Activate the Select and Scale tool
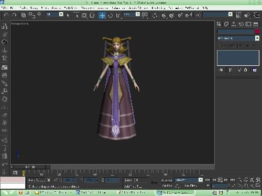262x196 pixels. click(x=118, y=15)
